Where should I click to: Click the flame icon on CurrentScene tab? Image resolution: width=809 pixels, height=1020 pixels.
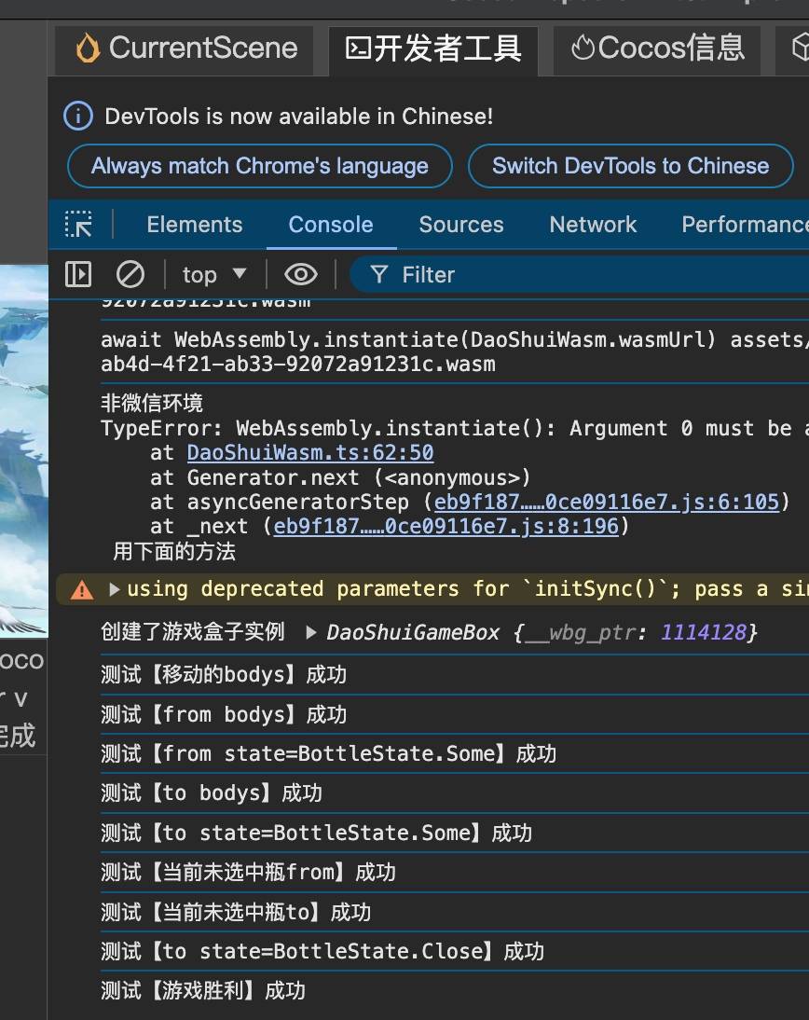click(x=88, y=48)
